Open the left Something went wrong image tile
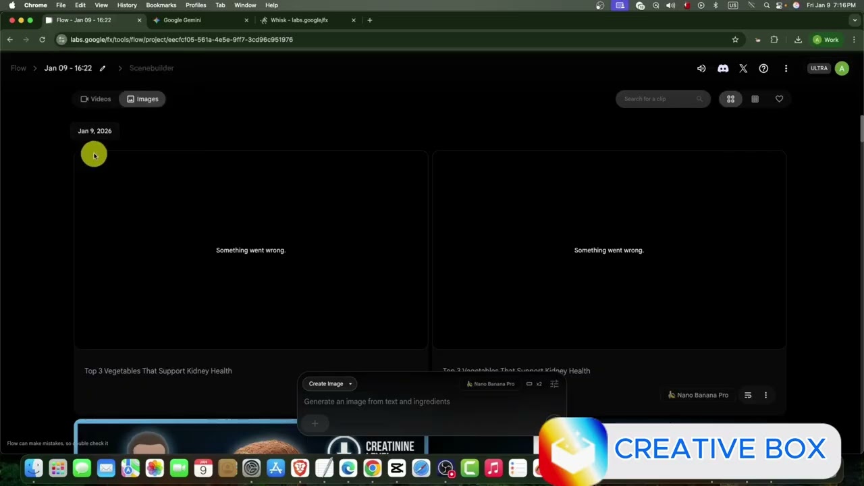 [250, 250]
